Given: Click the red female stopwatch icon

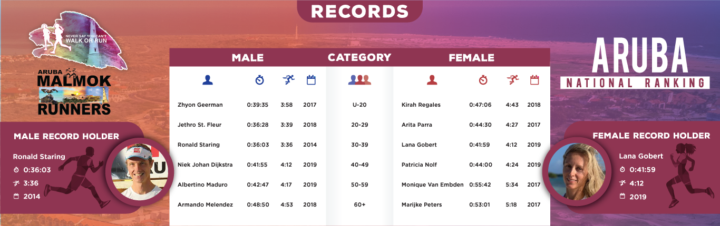Looking at the screenshot, I should (483, 80).
